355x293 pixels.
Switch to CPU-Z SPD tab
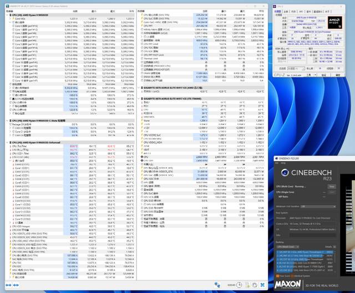[301, 12]
